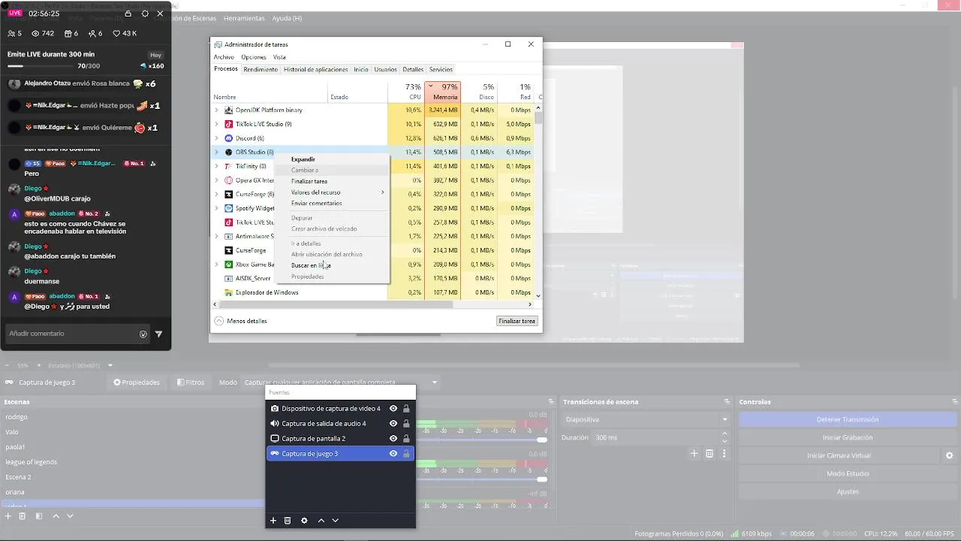The width and height of the screenshot is (961, 541).
Task: Expand the OBS Studio (8) process group
Action: point(217,152)
